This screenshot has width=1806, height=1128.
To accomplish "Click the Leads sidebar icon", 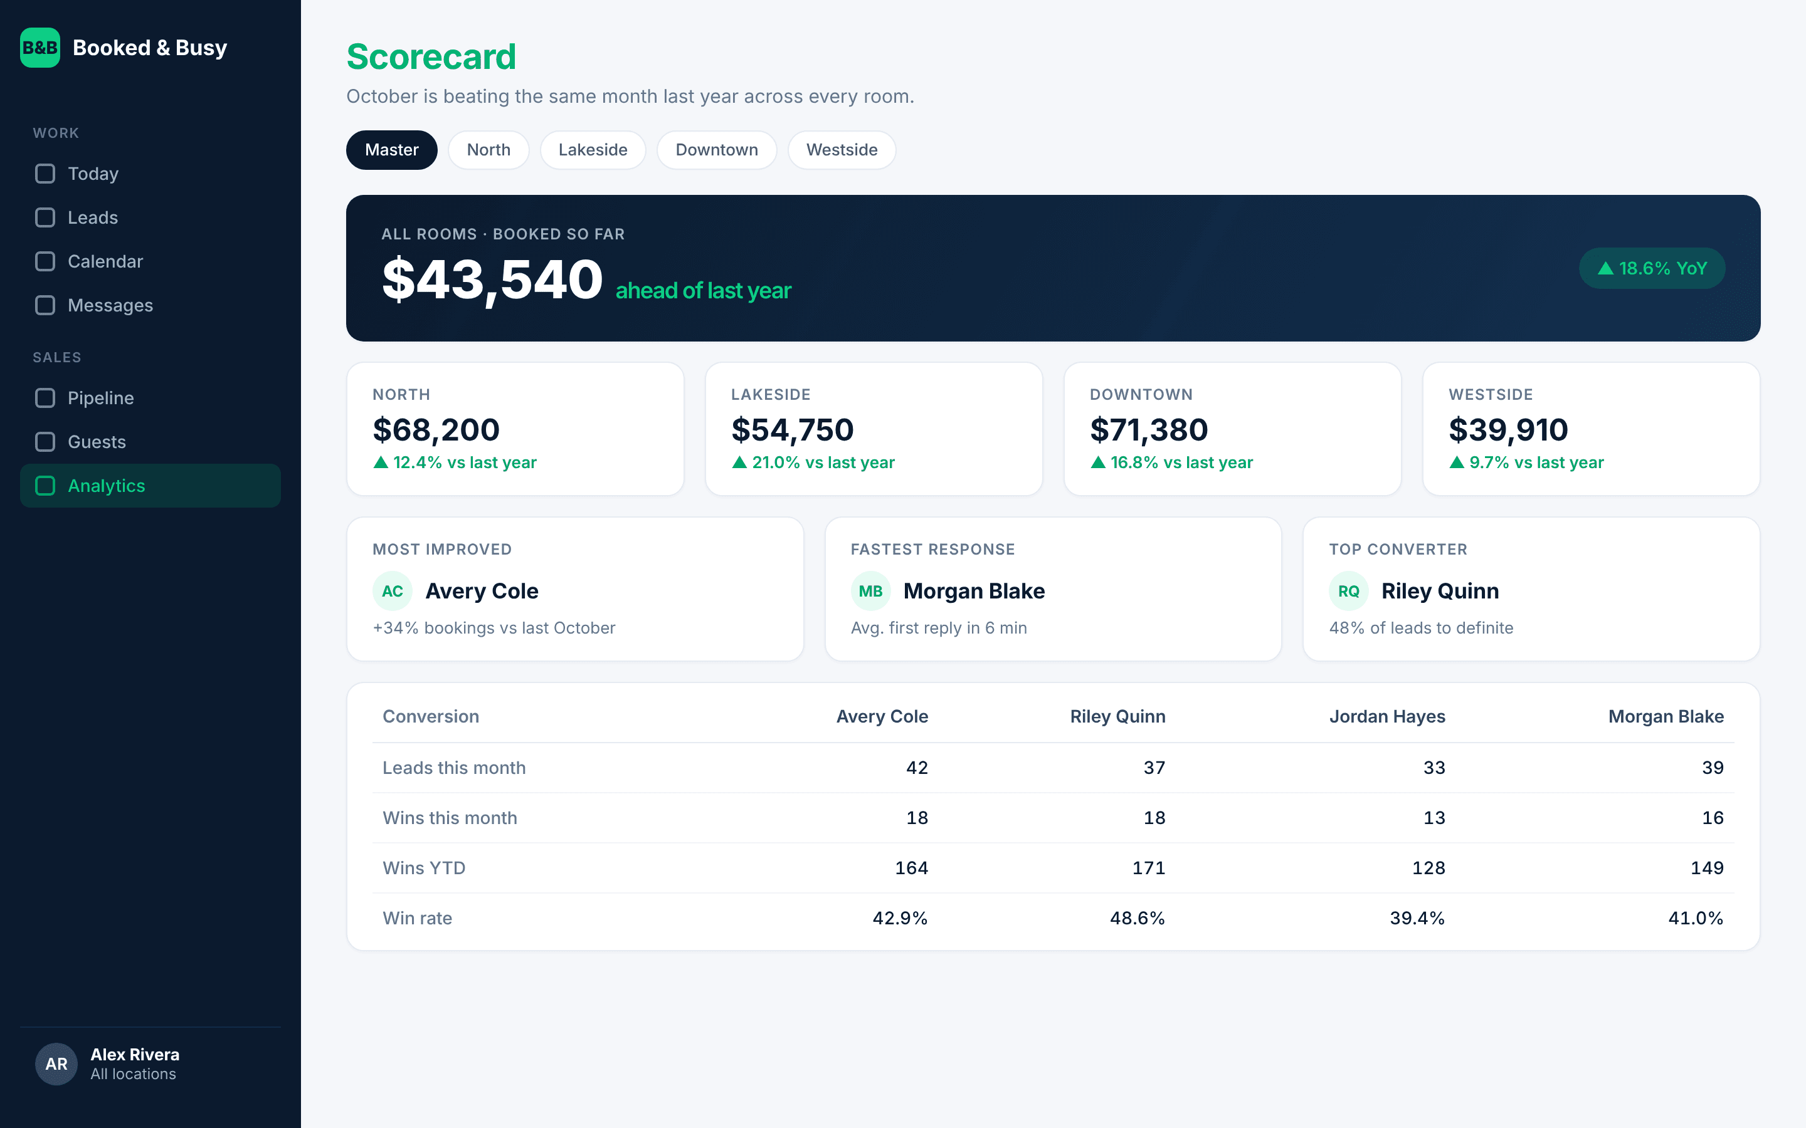I will tap(46, 218).
